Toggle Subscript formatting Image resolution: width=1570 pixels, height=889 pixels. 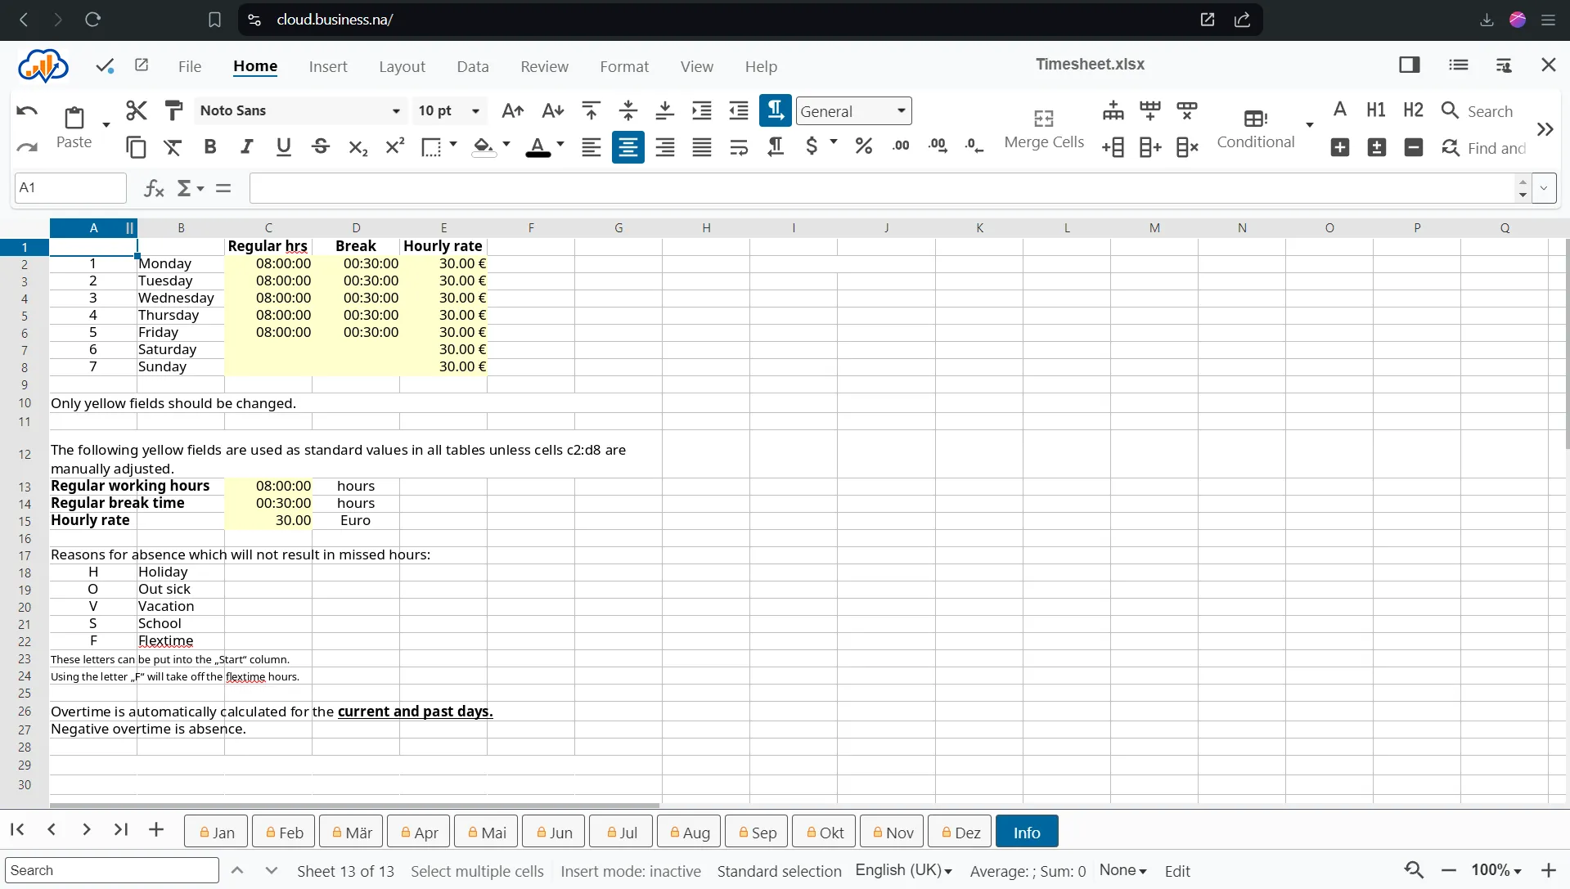click(x=358, y=147)
